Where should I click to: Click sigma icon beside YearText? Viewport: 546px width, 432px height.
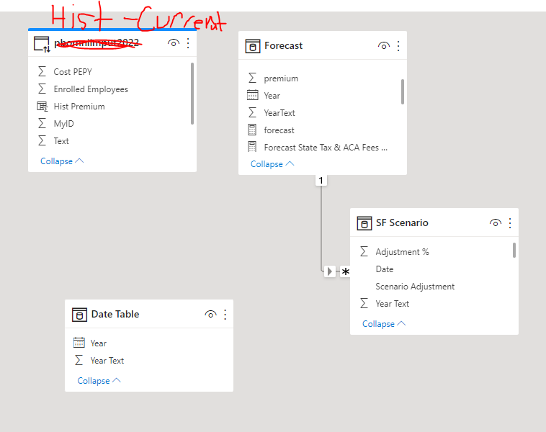click(x=252, y=112)
